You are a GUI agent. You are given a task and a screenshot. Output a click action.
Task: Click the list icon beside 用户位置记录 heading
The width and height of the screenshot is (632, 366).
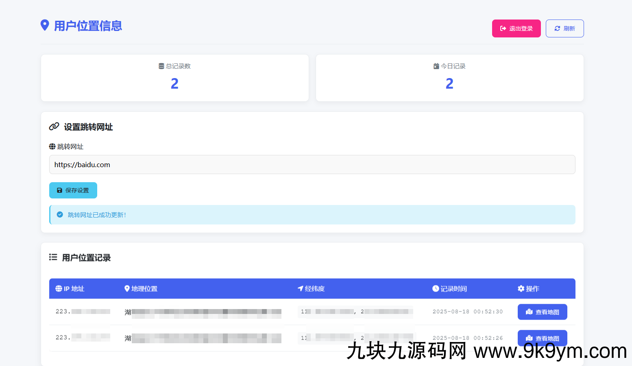point(53,257)
